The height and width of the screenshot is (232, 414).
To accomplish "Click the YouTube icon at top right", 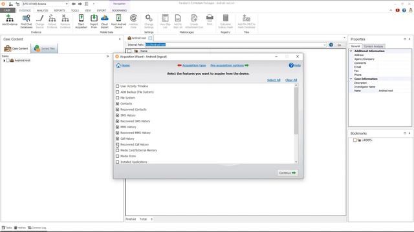I will click(x=397, y=10).
